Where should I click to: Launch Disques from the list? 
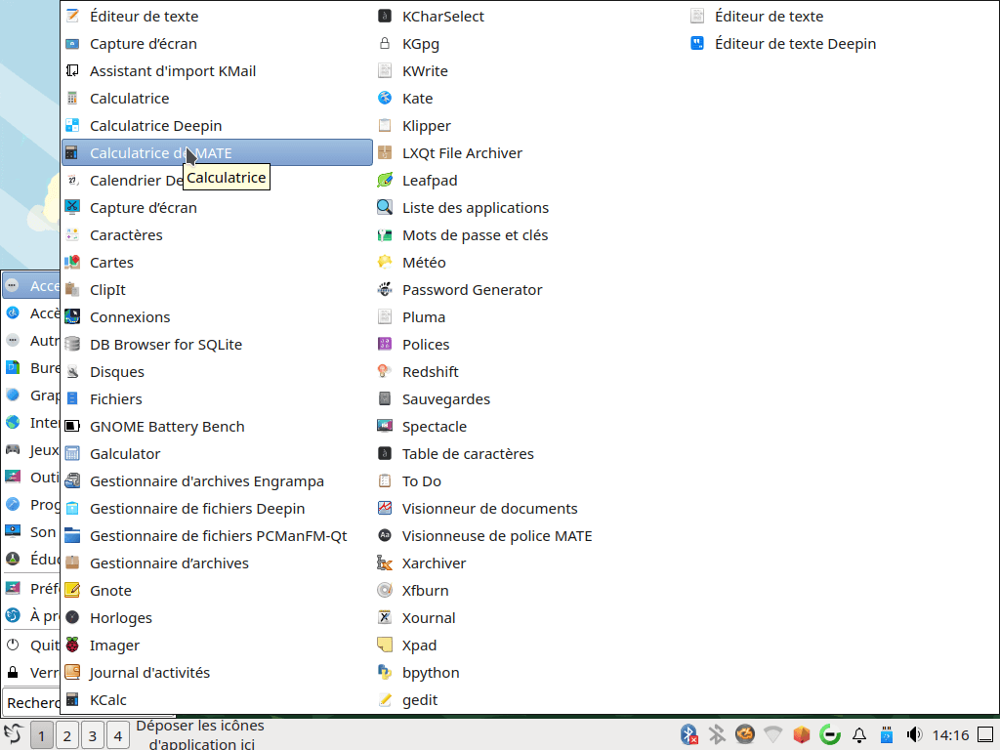click(x=218, y=372)
